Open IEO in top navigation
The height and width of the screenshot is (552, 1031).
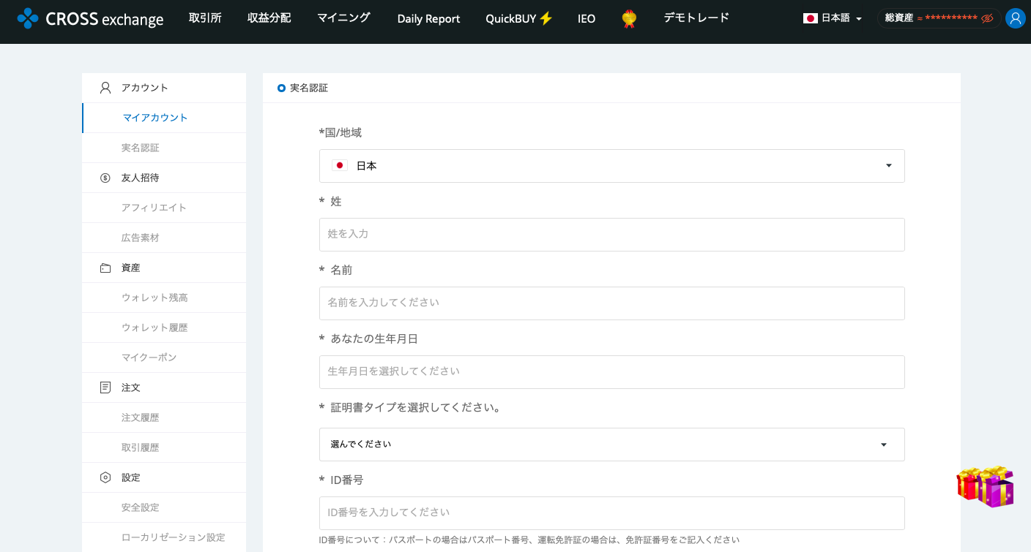click(587, 19)
